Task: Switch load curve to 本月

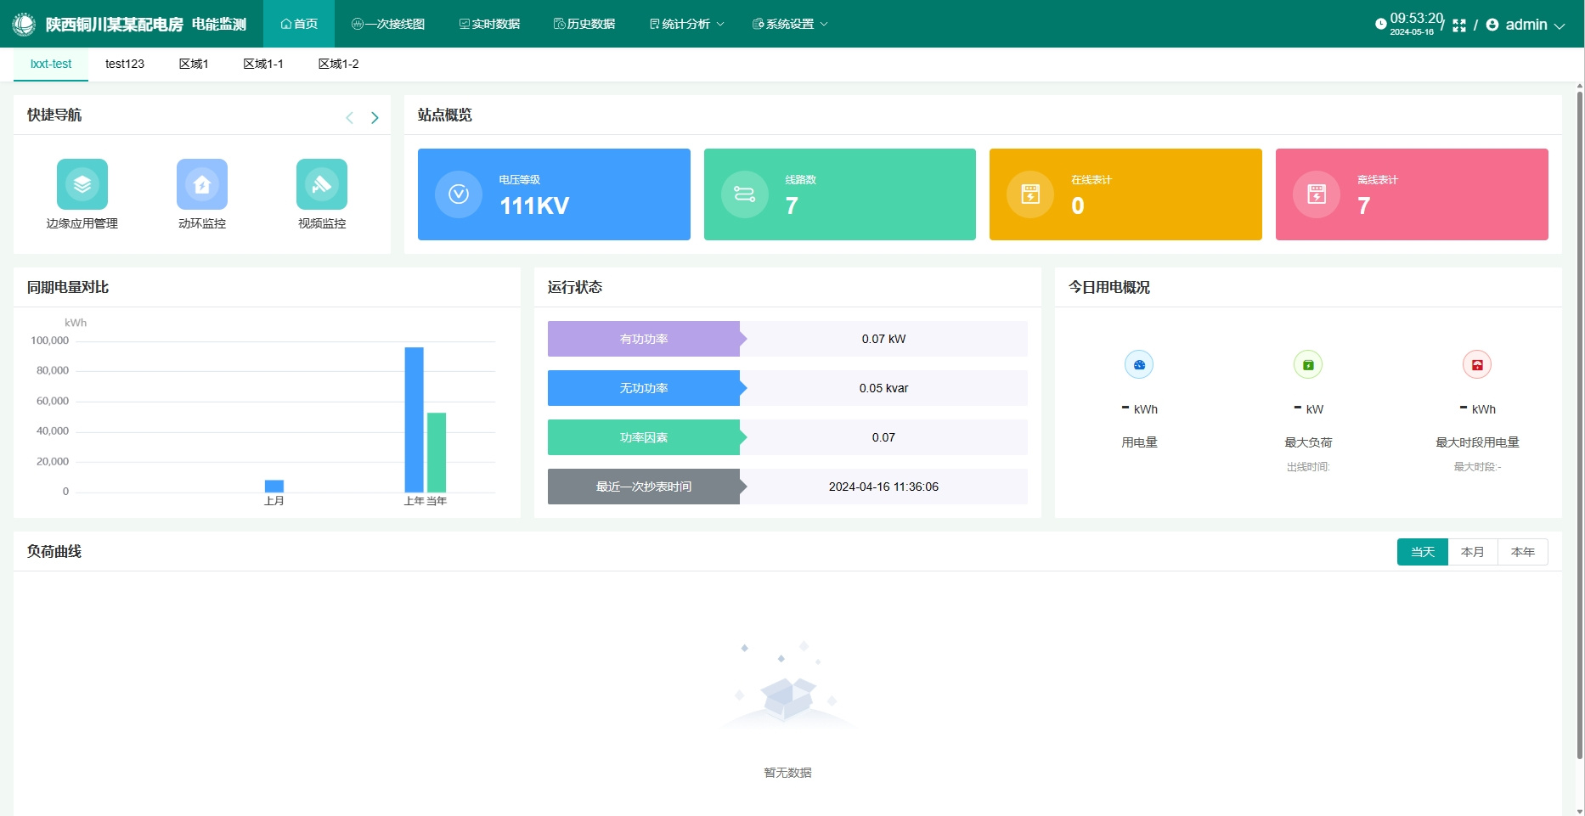Action: (x=1472, y=552)
